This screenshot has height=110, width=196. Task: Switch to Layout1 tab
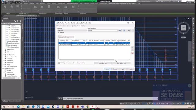pos(12,101)
